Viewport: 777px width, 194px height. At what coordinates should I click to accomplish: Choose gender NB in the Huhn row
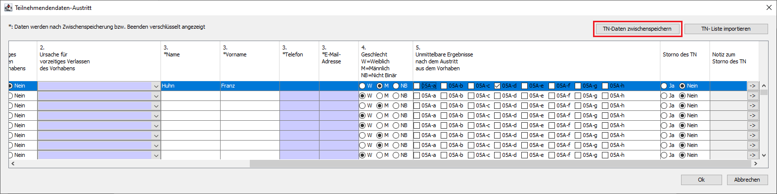click(396, 86)
